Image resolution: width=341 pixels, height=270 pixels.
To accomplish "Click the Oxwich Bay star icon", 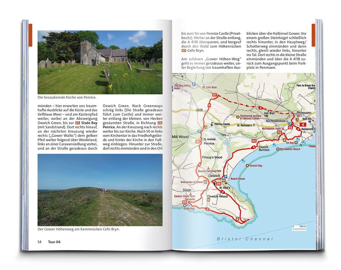I will click(x=247, y=165).
